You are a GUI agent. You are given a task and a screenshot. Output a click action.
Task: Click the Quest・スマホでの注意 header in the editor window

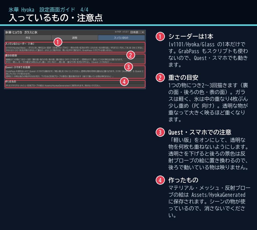(18, 67)
